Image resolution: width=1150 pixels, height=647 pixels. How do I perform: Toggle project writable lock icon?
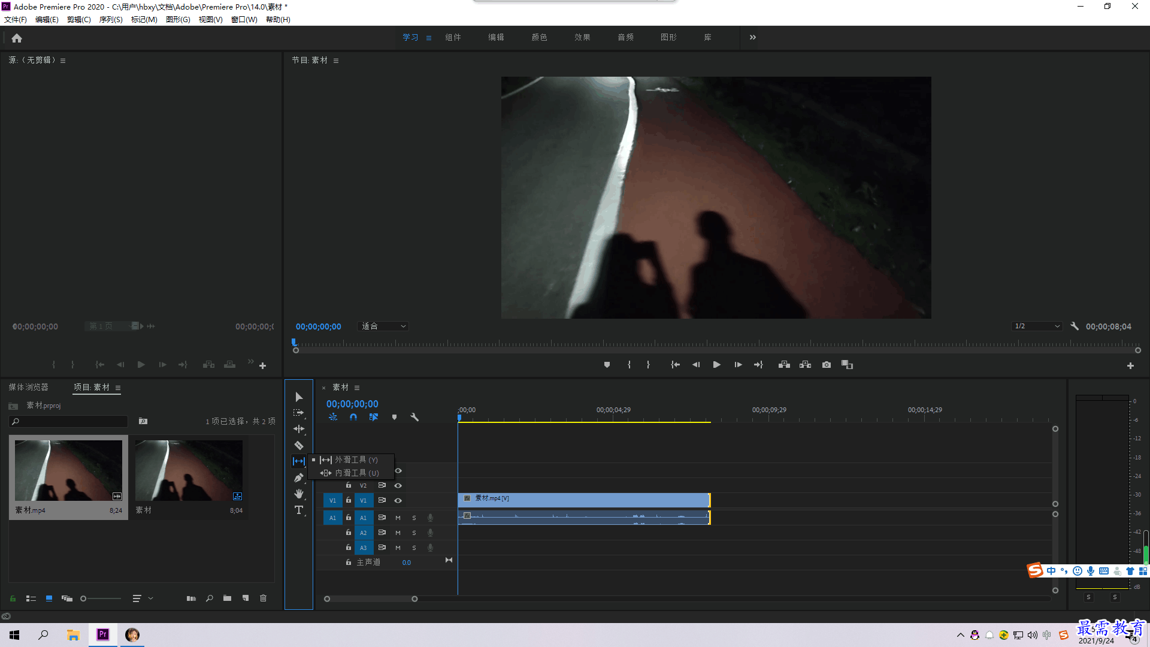(13, 598)
